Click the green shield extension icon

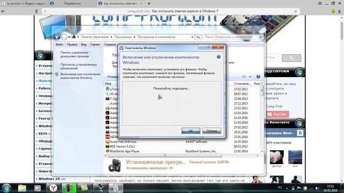pos(333,11)
